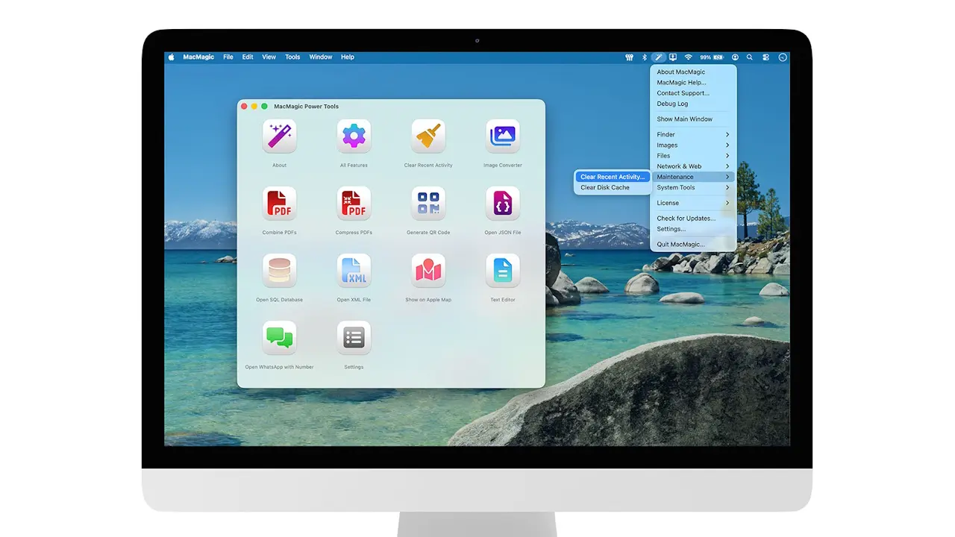The height and width of the screenshot is (537, 955).
Task: Open the Help menu in the menu bar
Action: (348, 57)
